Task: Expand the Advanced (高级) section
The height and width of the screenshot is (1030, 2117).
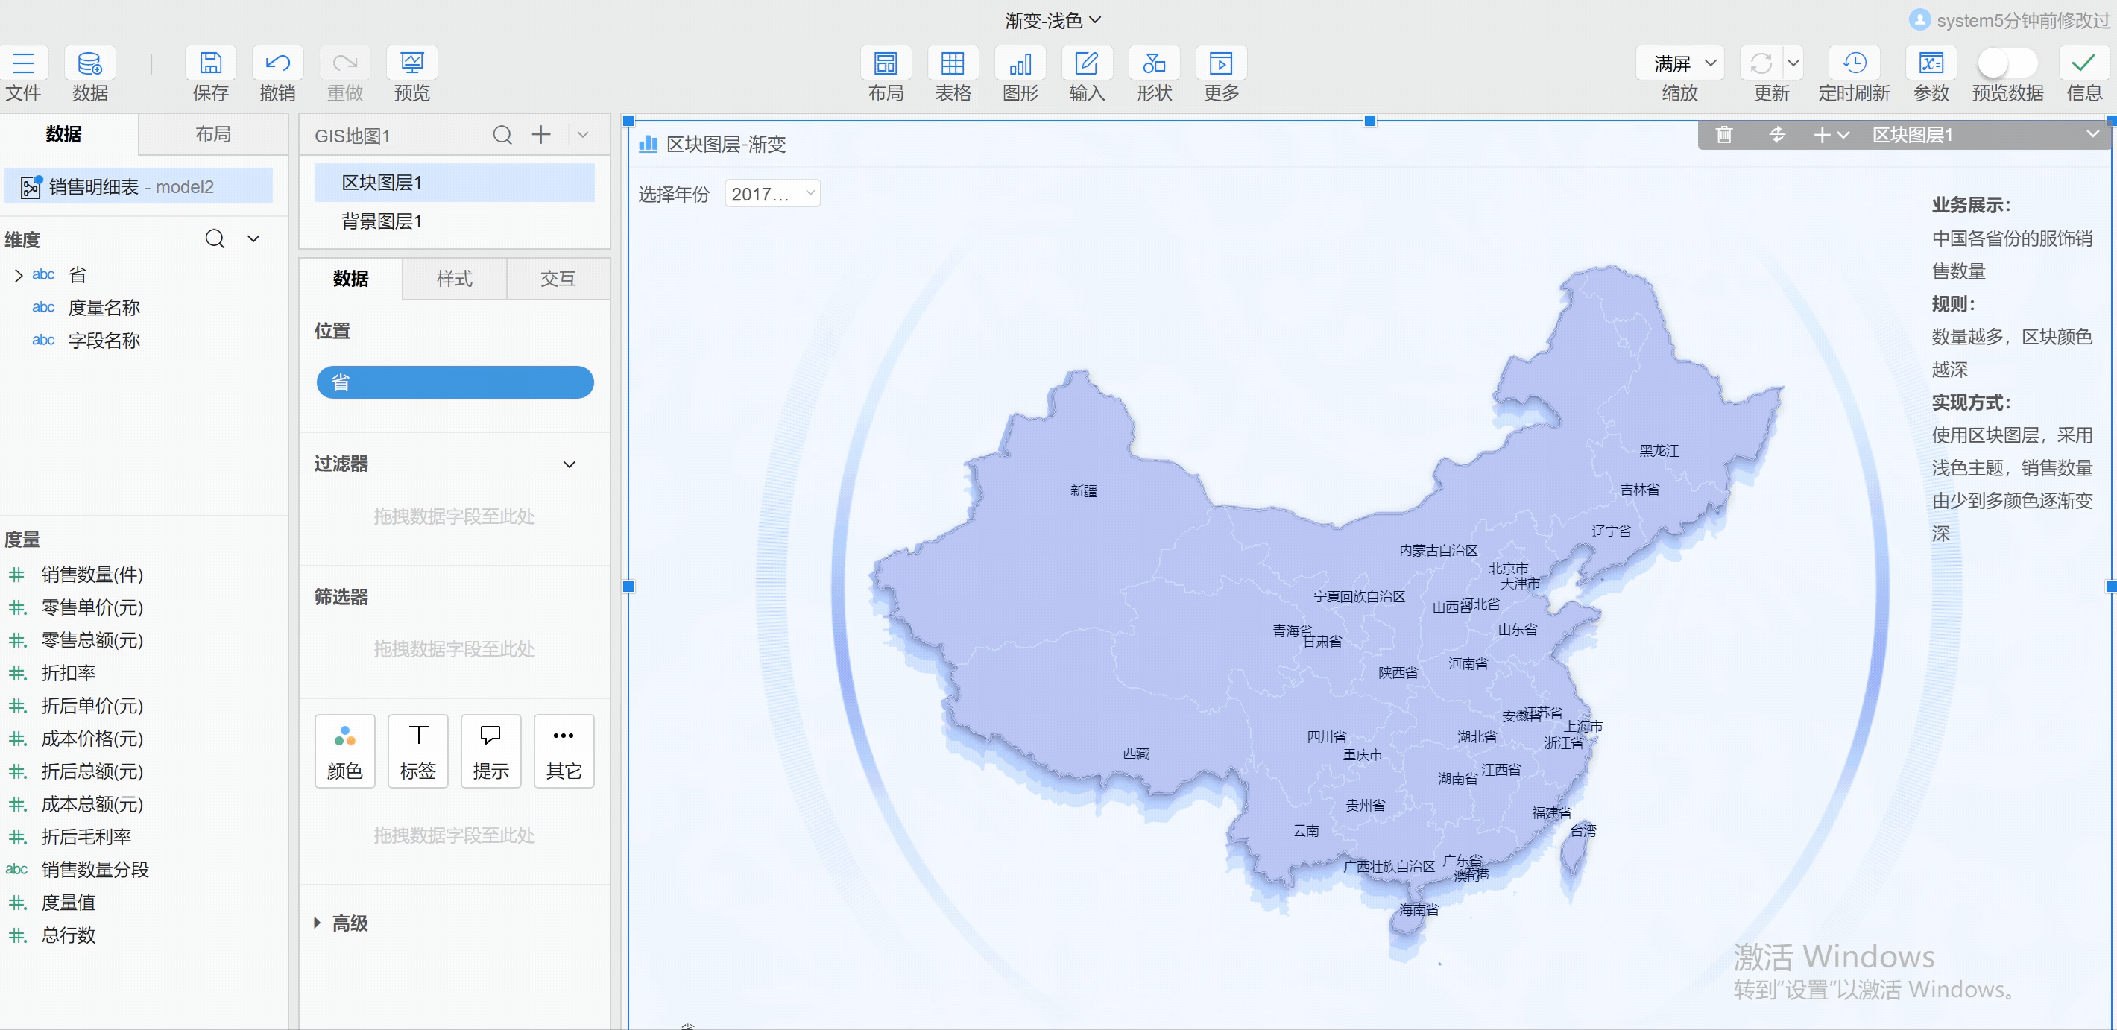Action: 318,923
